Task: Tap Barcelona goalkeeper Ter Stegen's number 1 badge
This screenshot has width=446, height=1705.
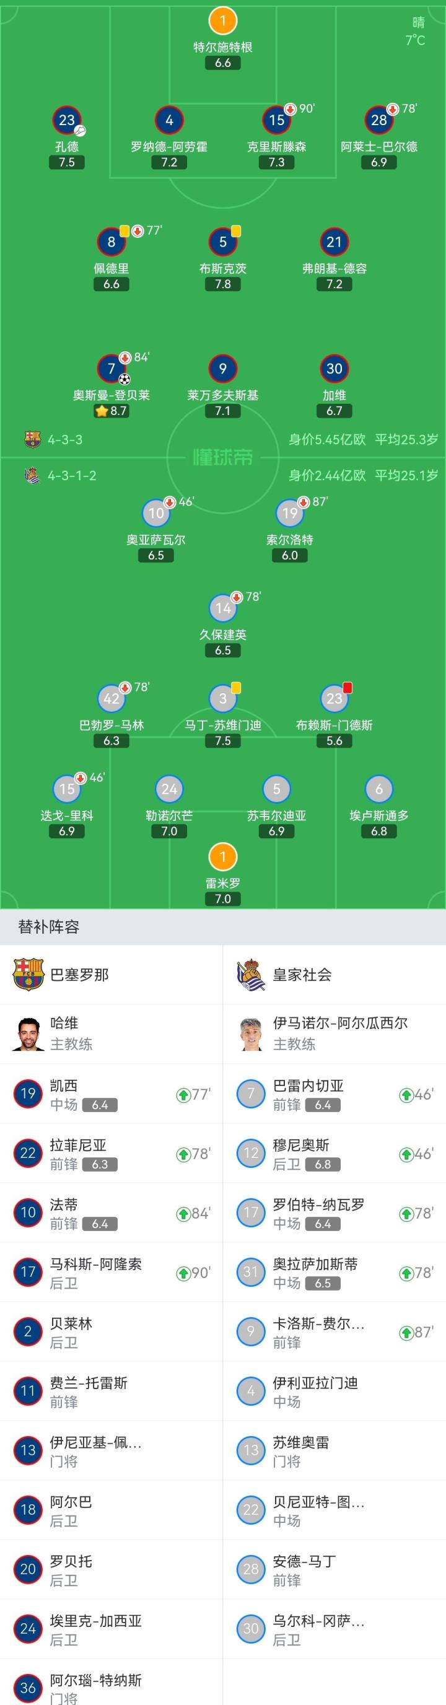Action: [222, 20]
